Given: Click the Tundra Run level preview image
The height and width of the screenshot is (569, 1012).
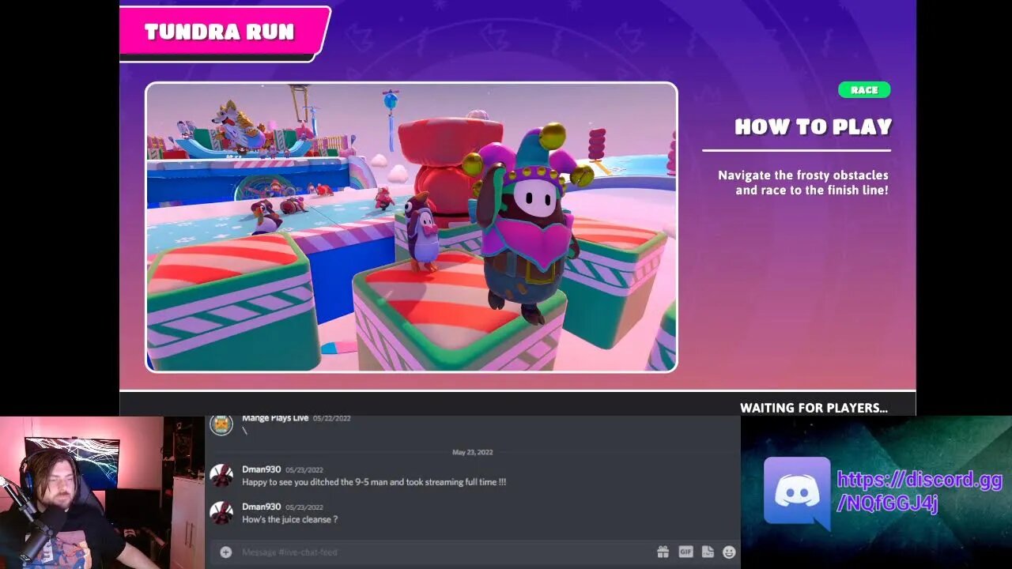Looking at the screenshot, I should [x=411, y=227].
